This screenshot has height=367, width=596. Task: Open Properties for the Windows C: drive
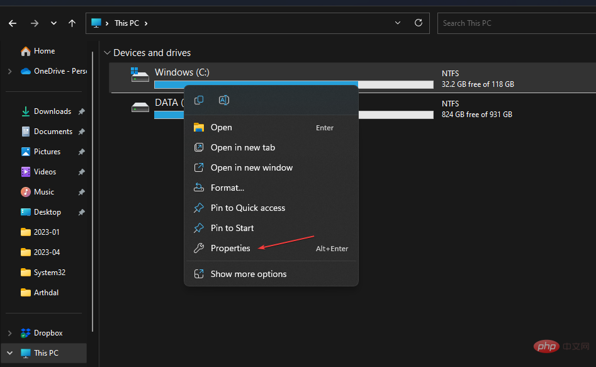231,248
